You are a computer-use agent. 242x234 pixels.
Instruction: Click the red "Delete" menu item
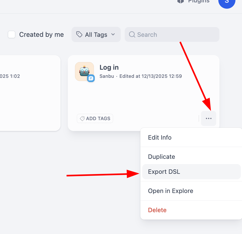(157, 210)
